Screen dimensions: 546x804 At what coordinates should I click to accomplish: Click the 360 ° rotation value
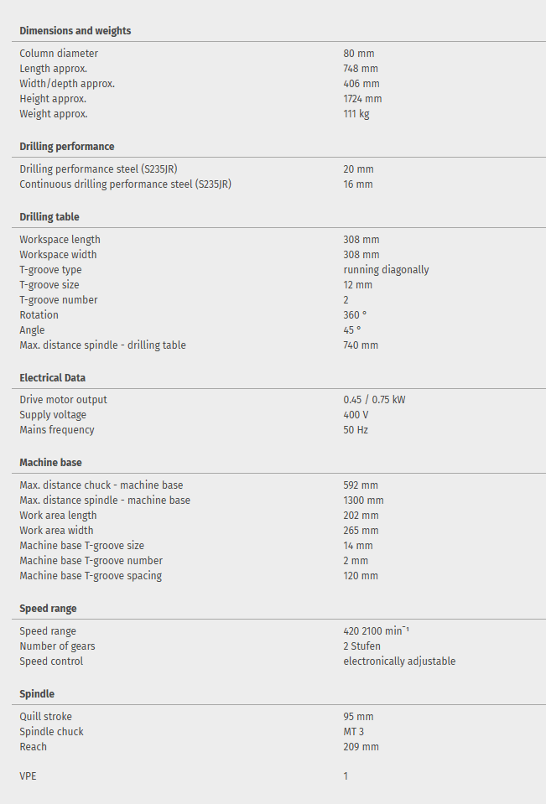click(355, 315)
